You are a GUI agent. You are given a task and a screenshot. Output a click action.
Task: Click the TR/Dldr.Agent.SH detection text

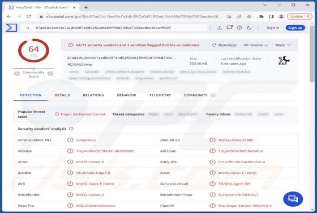[234, 184]
